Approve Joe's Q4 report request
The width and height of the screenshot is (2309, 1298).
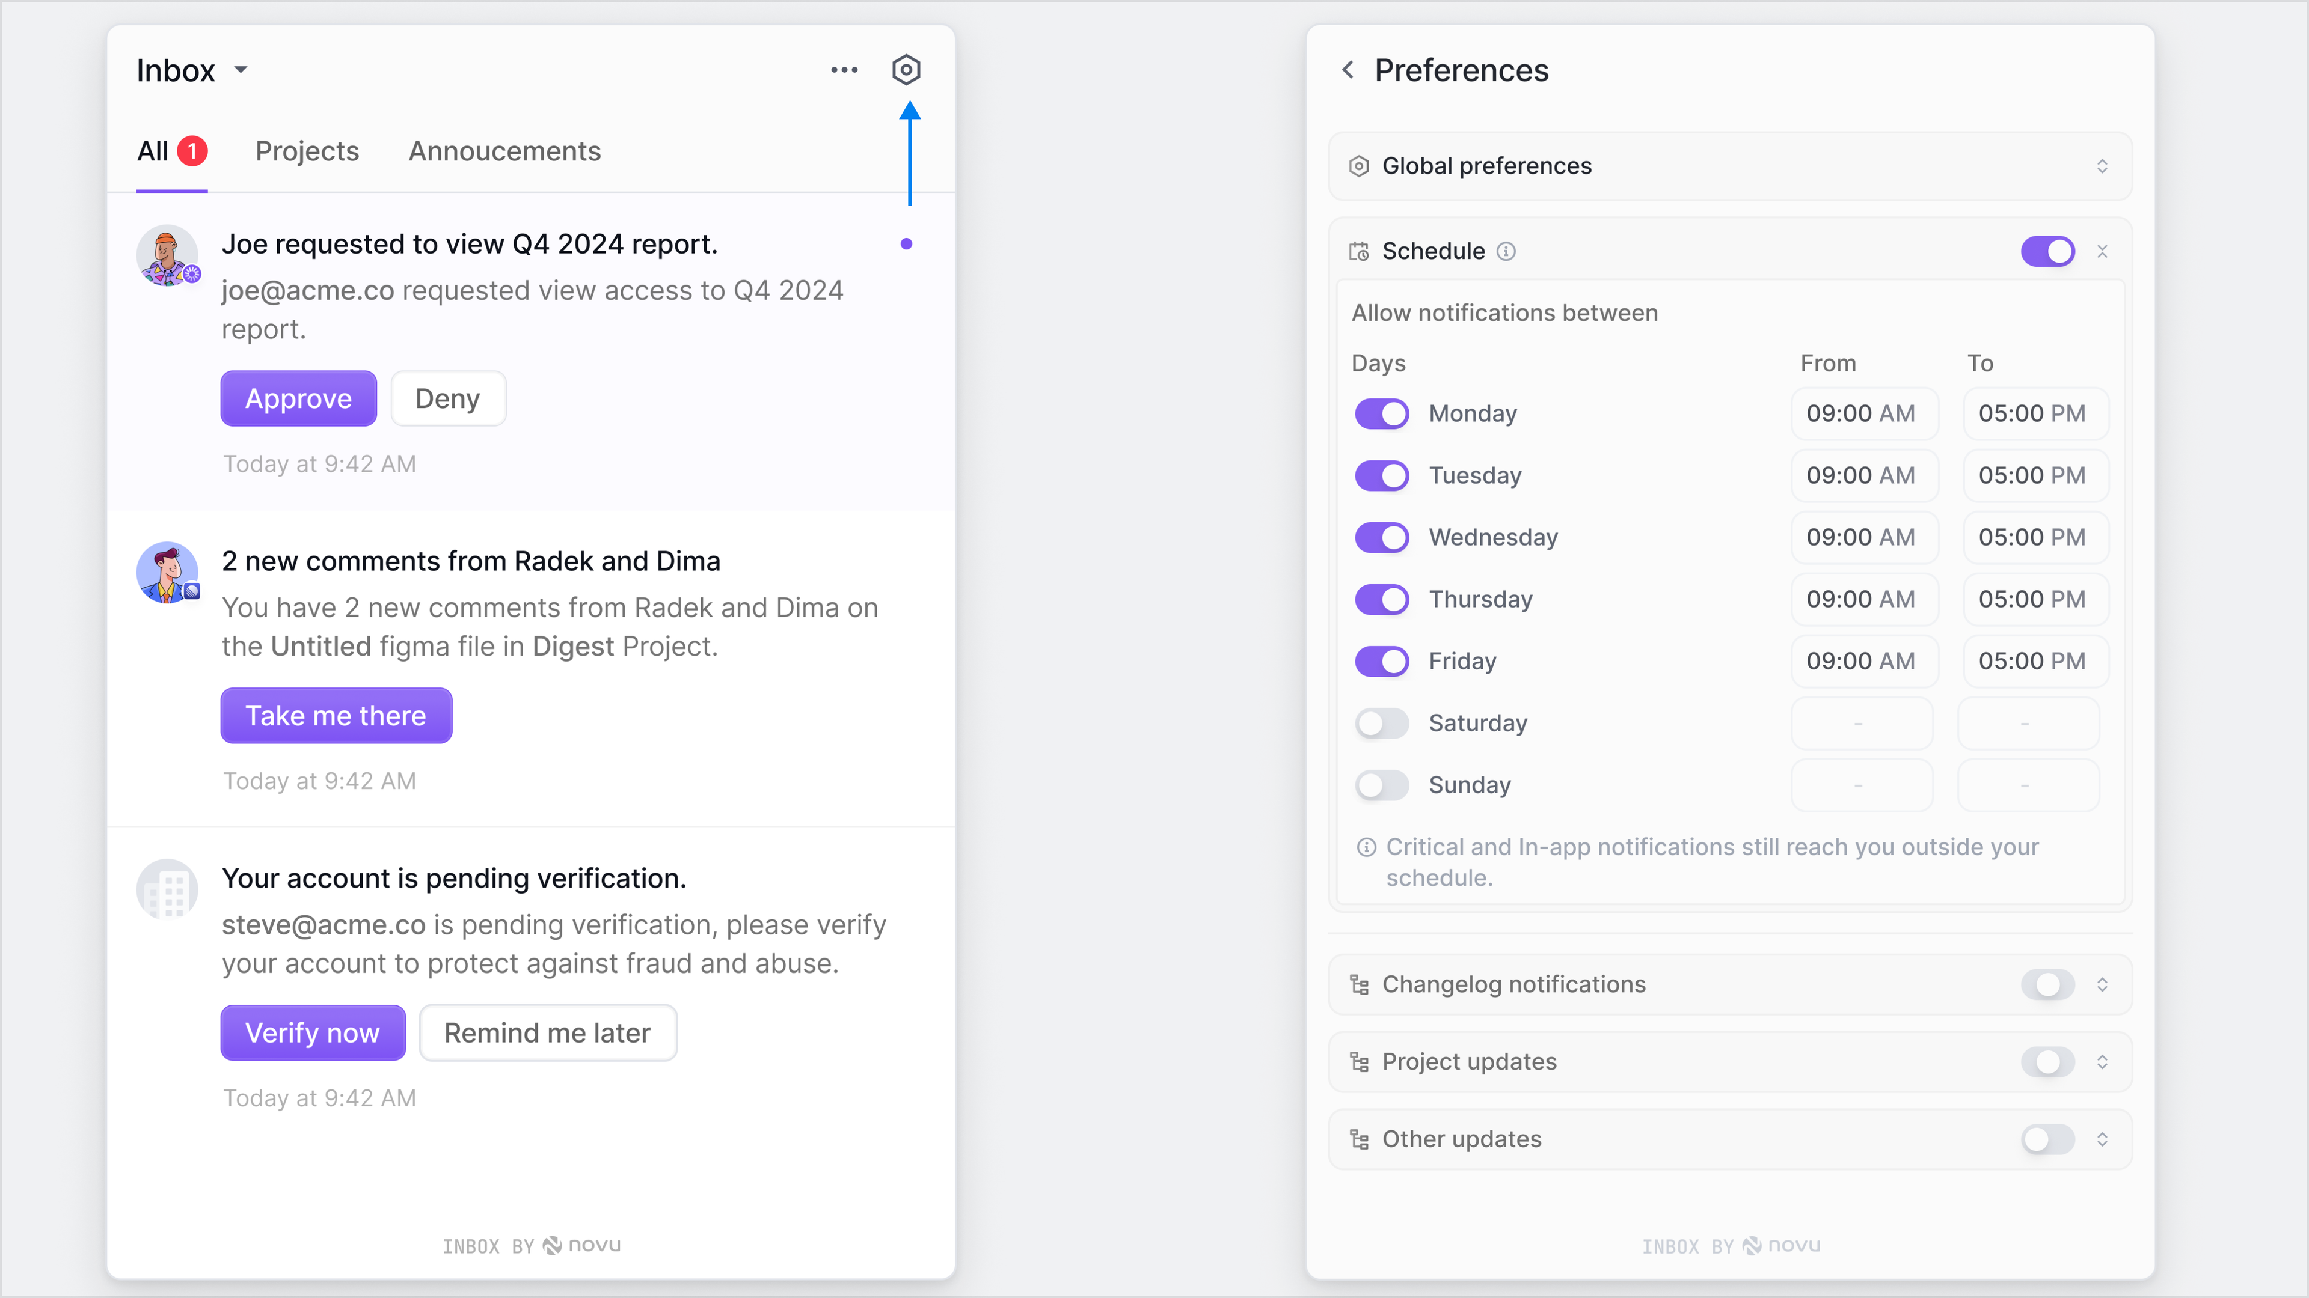click(x=298, y=398)
